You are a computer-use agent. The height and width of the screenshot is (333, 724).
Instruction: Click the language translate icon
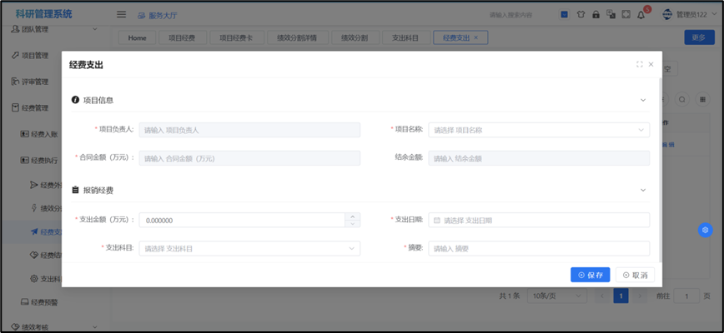(611, 14)
